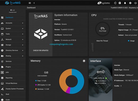This screenshot has width=138, height=101.
Task: Expand the Sharing menu arrow
Action: pyautogui.click(x=23, y=56)
